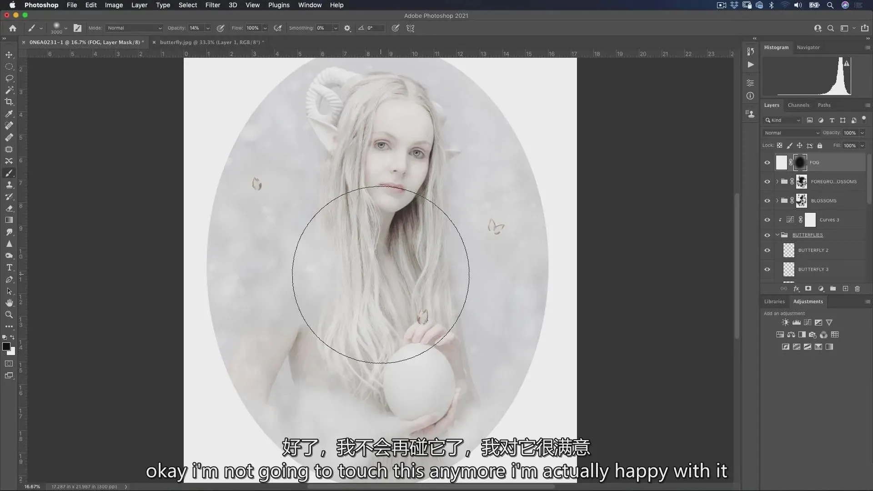Create a new layer

tap(845, 289)
